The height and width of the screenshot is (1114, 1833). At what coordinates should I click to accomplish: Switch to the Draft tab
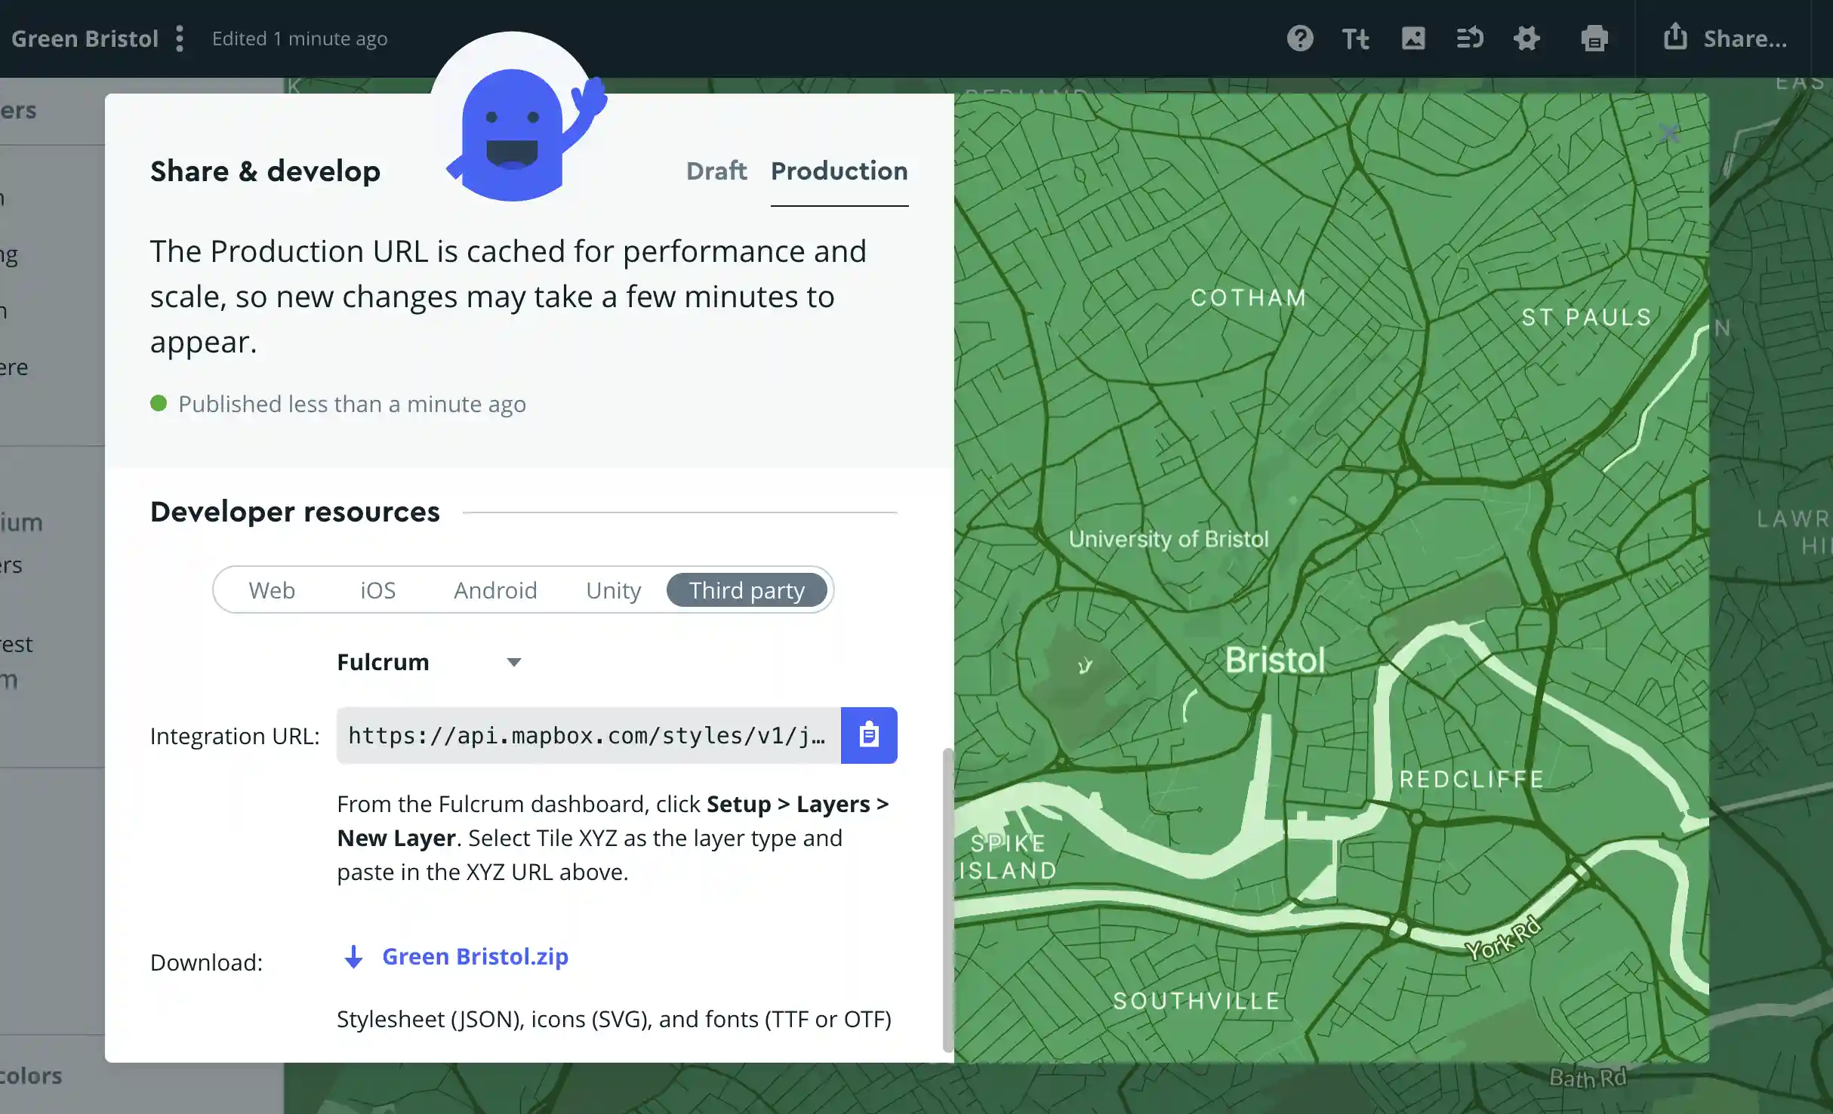pyautogui.click(x=716, y=171)
